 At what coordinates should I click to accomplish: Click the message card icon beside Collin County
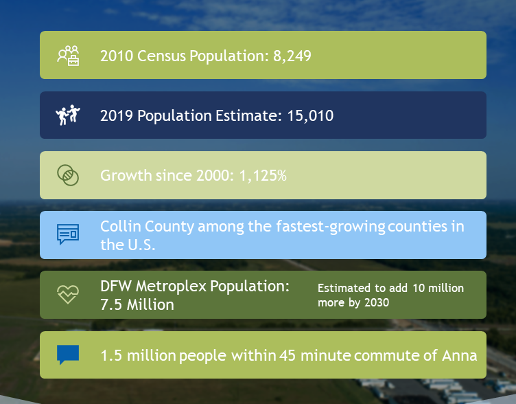68,234
